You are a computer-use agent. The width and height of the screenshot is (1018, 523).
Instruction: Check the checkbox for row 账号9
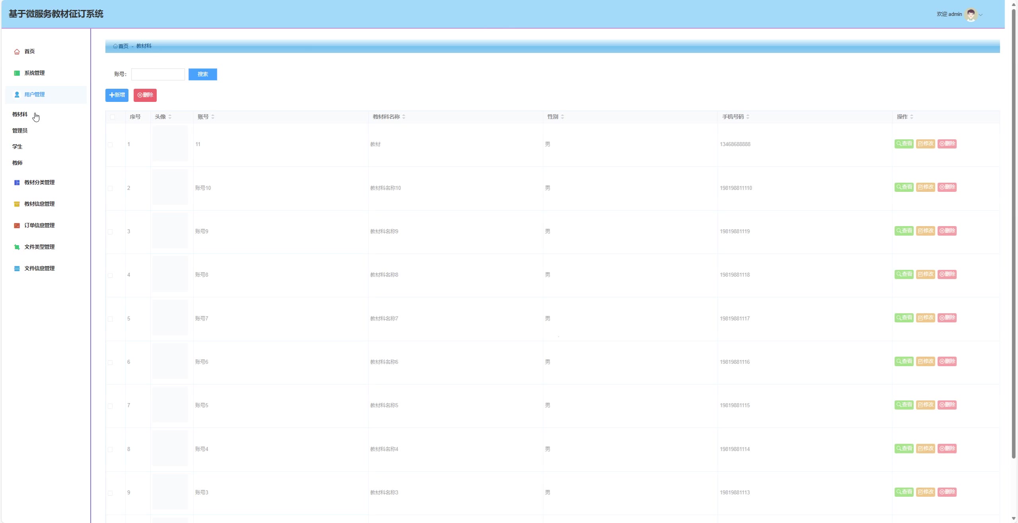point(110,232)
